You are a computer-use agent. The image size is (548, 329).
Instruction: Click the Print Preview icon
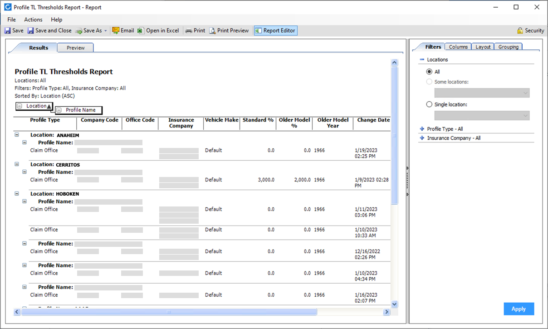(x=212, y=30)
